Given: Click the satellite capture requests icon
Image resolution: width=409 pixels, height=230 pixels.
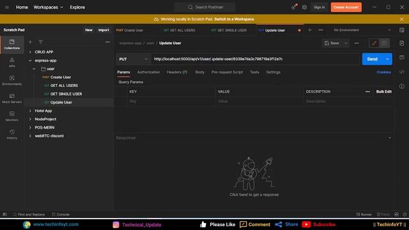Looking at the screenshot, I should click(294, 7).
